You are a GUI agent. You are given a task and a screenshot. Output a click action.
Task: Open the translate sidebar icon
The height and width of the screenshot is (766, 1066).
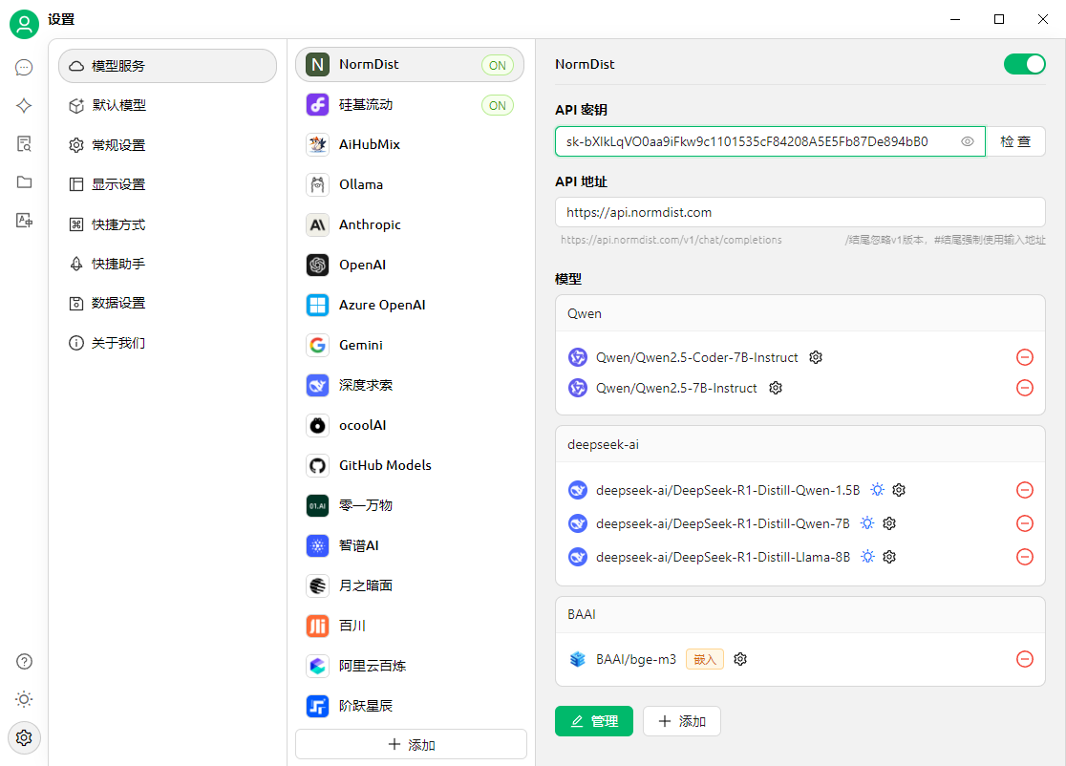(24, 221)
